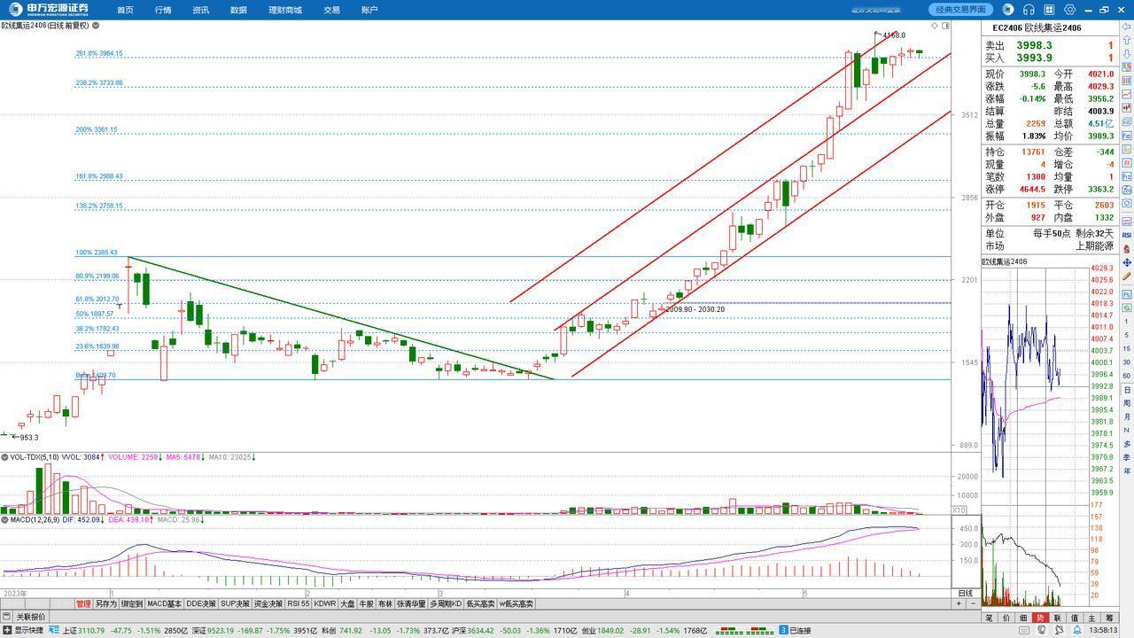Select the RSI 55 template tab

(x=299, y=603)
